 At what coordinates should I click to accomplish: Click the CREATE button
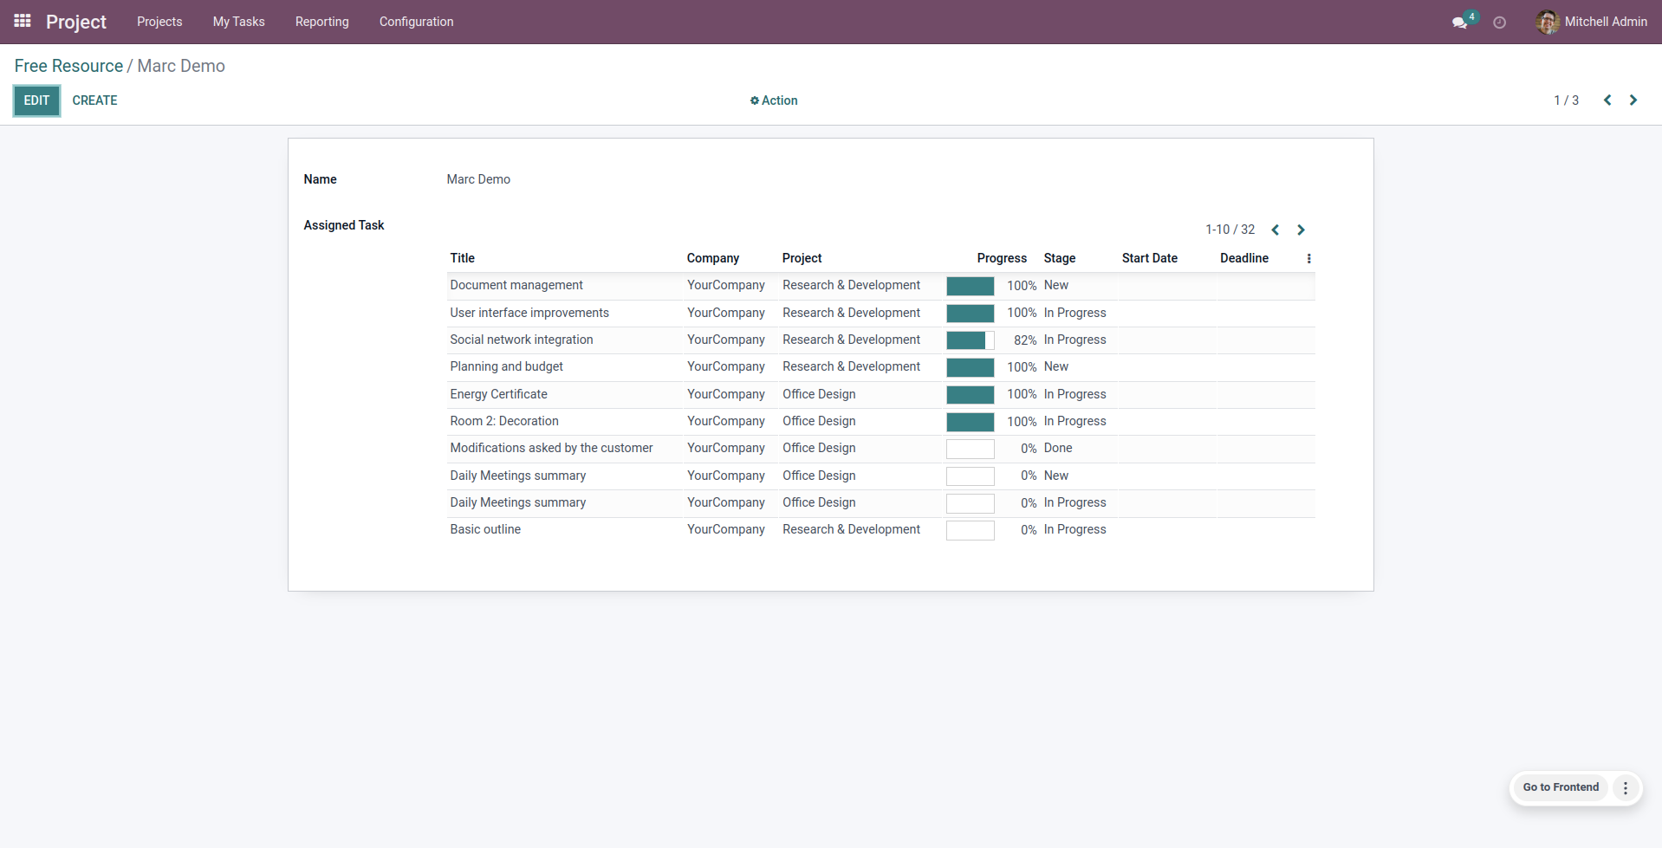(94, 100)
